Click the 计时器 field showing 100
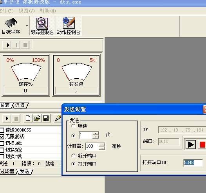The height and width of the screenshot is (193, 206). pos(92,146)
